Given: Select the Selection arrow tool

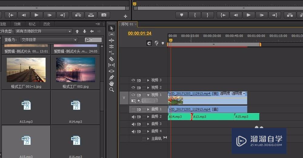Looking at the screenshot, I should [x=112, y=28].
